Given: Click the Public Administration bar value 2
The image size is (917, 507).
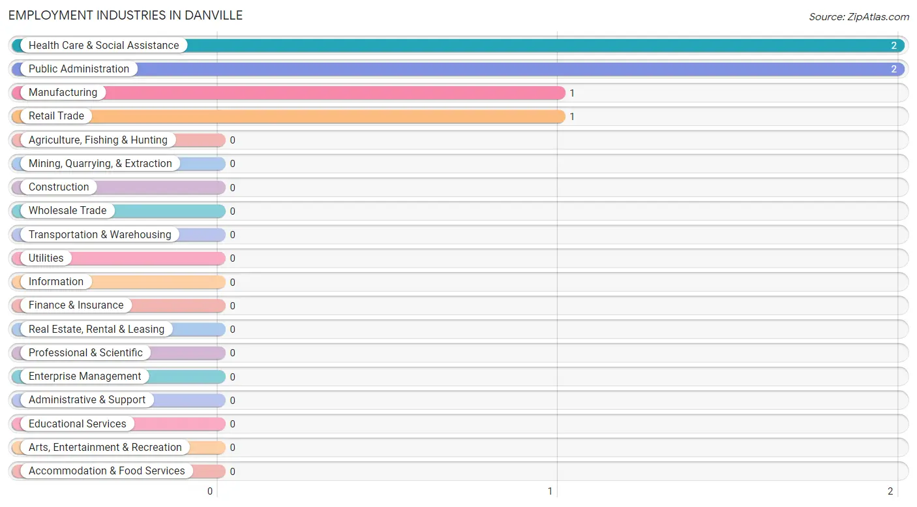Looking at the screenshot, I should 894,69.
